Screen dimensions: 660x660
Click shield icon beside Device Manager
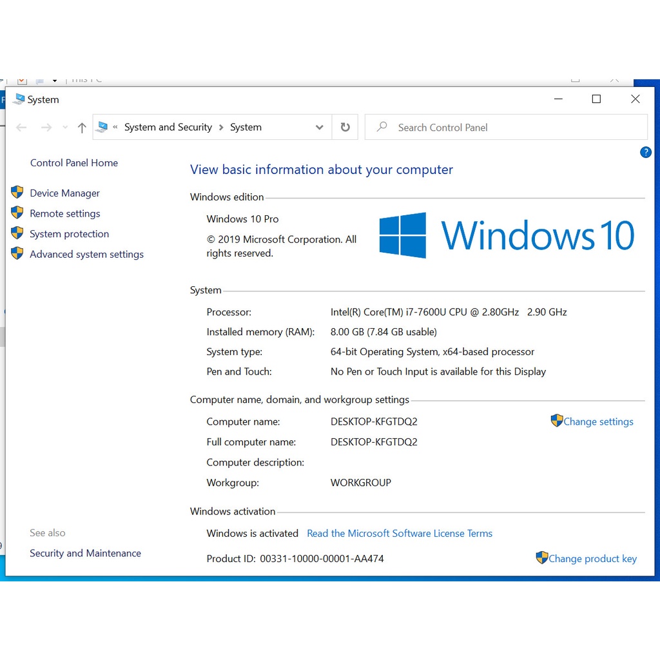tap(17, 192)
